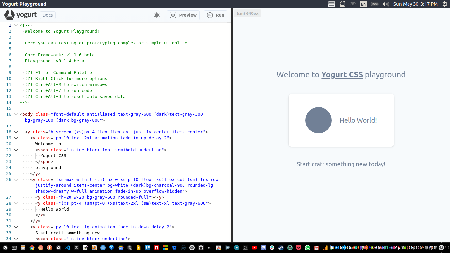Click the gray circle in the Hello World card
The height and width of the screenshot is (253, 450).
(319, 120)
